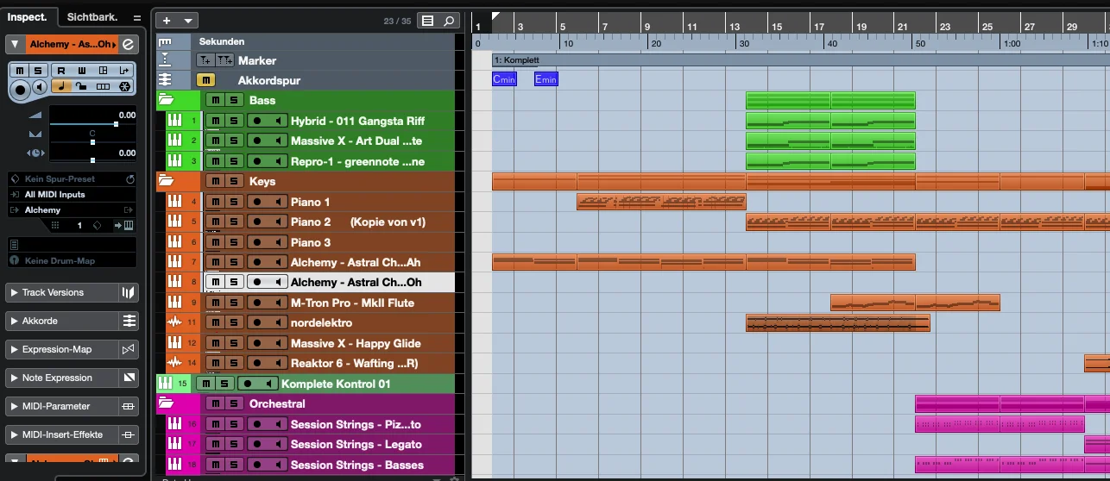Image resolution: width=1110 pixels, height=481 pixels.
Task: Select the M-Tron Pro - MkII Flute track
Action: click(x=352, y=303)
